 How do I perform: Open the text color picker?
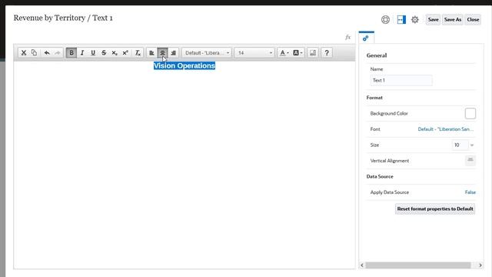(284, 53)
